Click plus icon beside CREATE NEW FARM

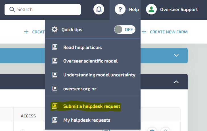click(144, 32)
